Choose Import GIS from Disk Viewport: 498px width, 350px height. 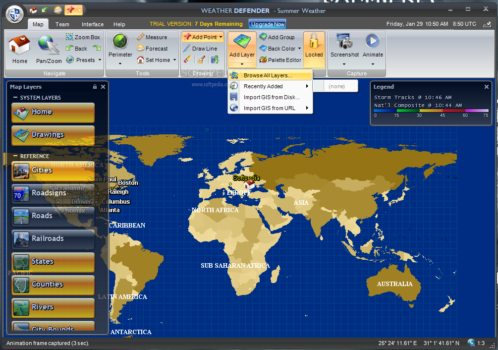coord(270,97)
